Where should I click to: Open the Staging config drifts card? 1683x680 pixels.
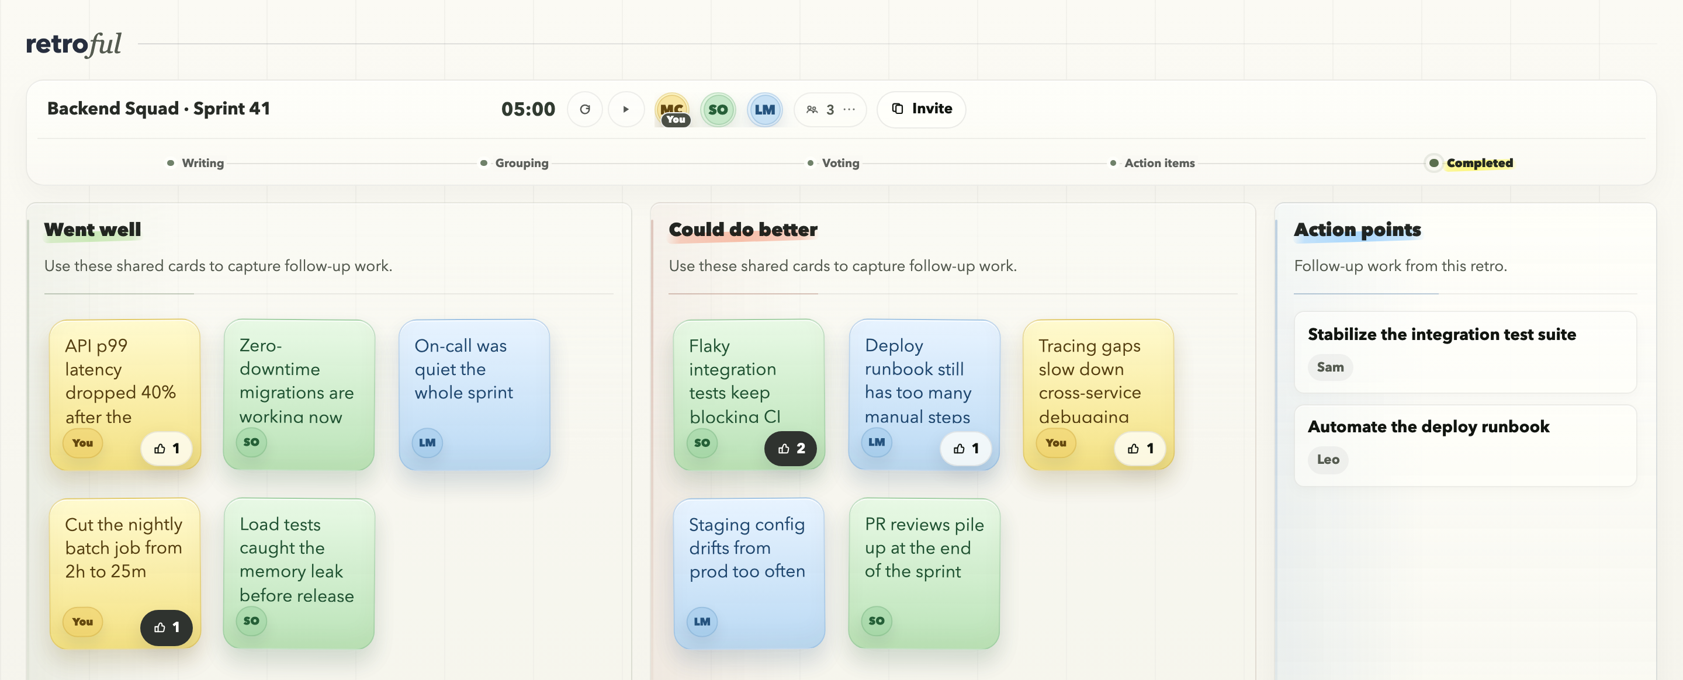pos(749,574)
